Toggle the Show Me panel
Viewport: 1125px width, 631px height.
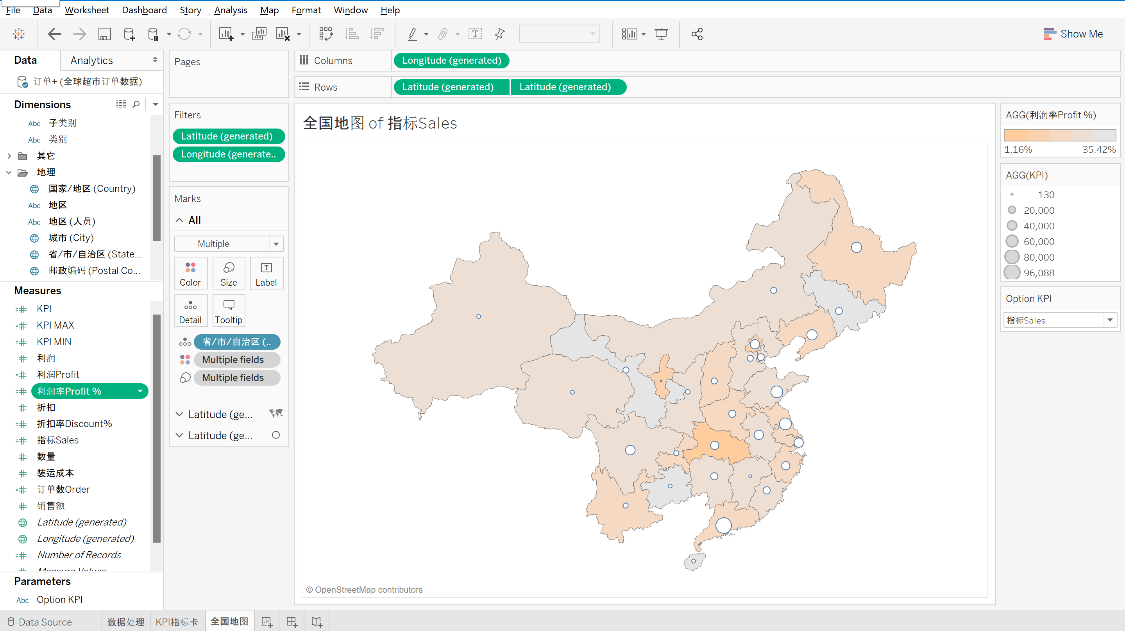pyautogui.click(x=1073, y=34)
